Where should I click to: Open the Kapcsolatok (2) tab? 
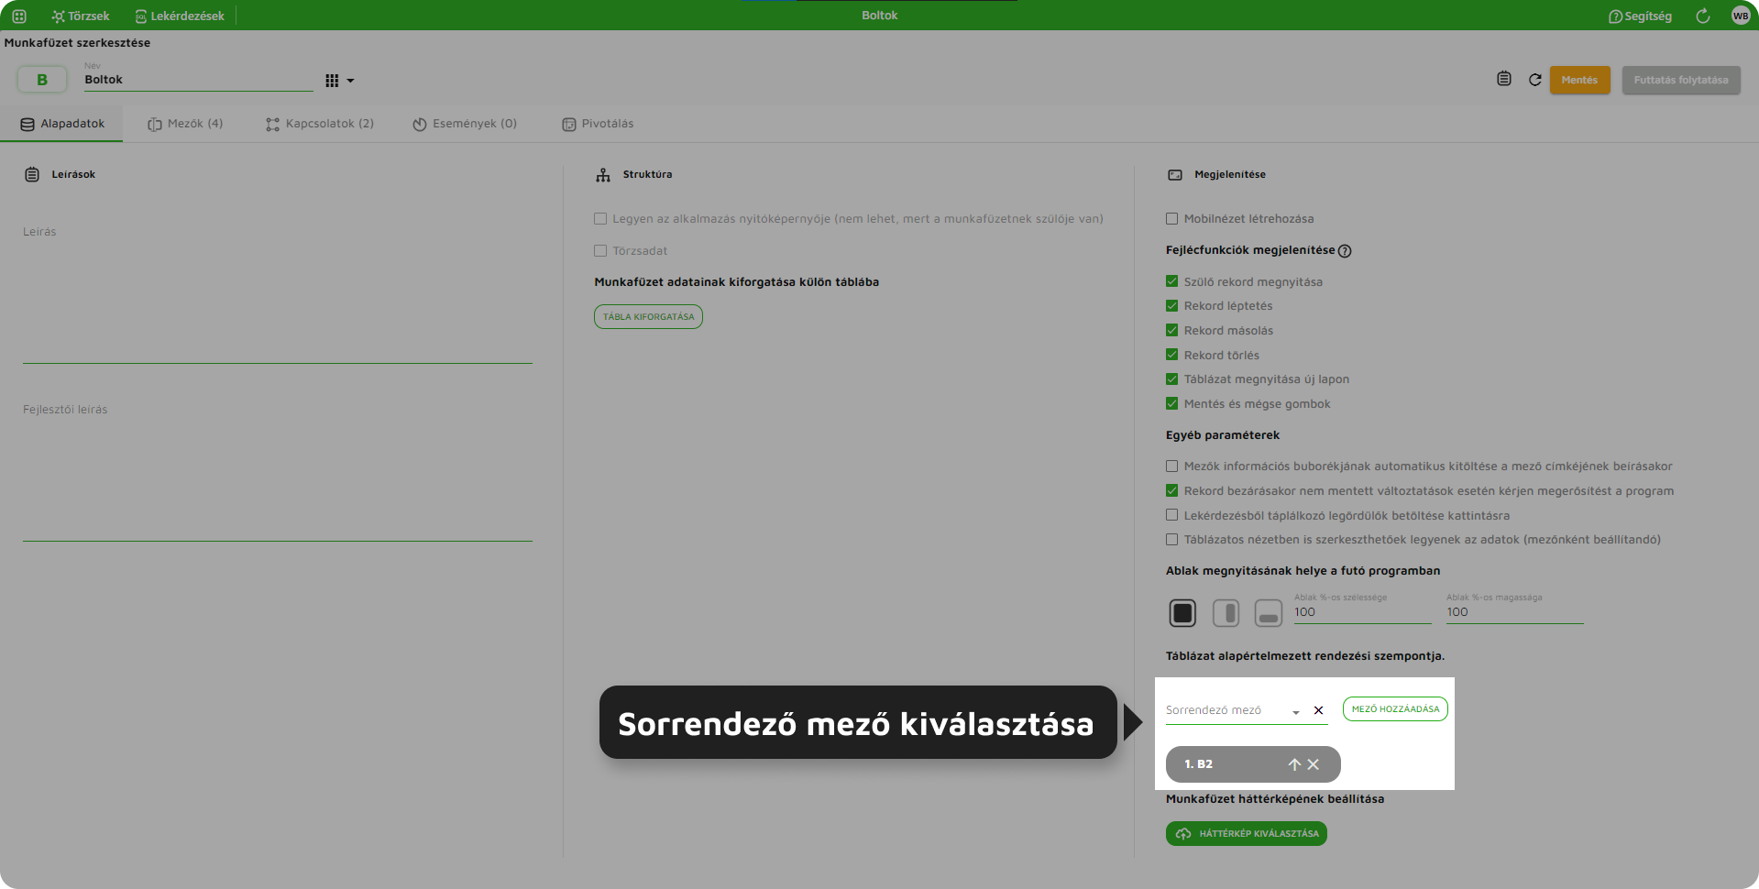click(320, 124)
